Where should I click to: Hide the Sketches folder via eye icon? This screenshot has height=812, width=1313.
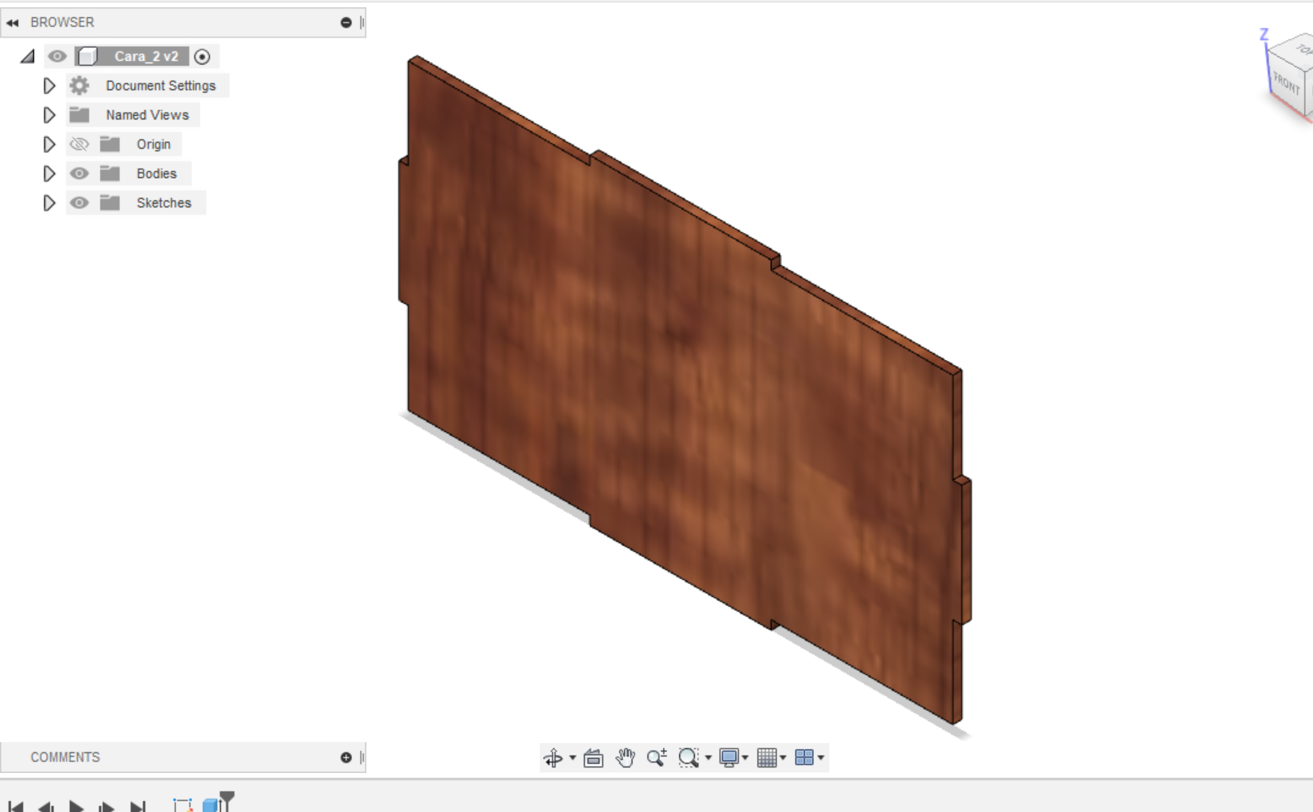[x=80, y=203]
